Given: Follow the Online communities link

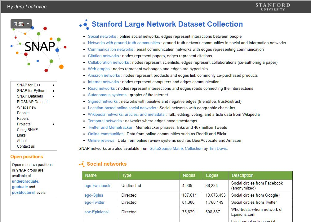Looking at the screenshot, I should (x=105, y=134).
